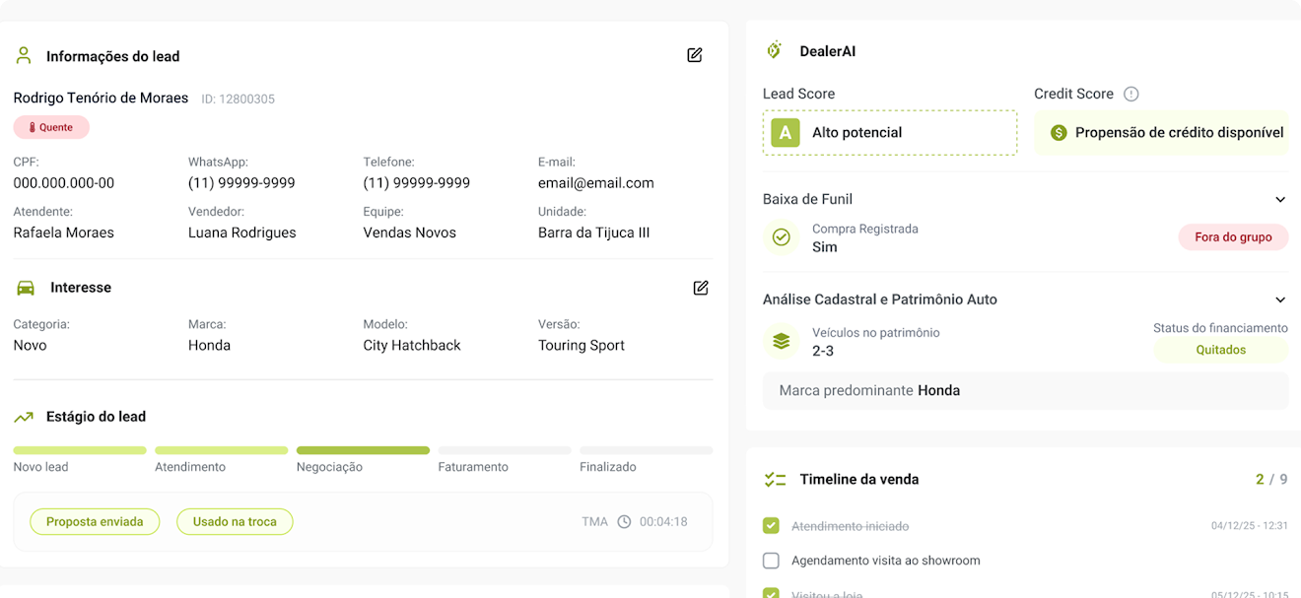1301x598 pixels.
Task: Click the Telefone number value
Action: coord(416,183)
